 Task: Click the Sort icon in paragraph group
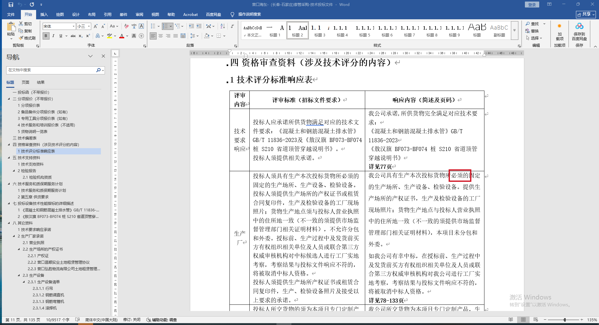click(223, 26)
